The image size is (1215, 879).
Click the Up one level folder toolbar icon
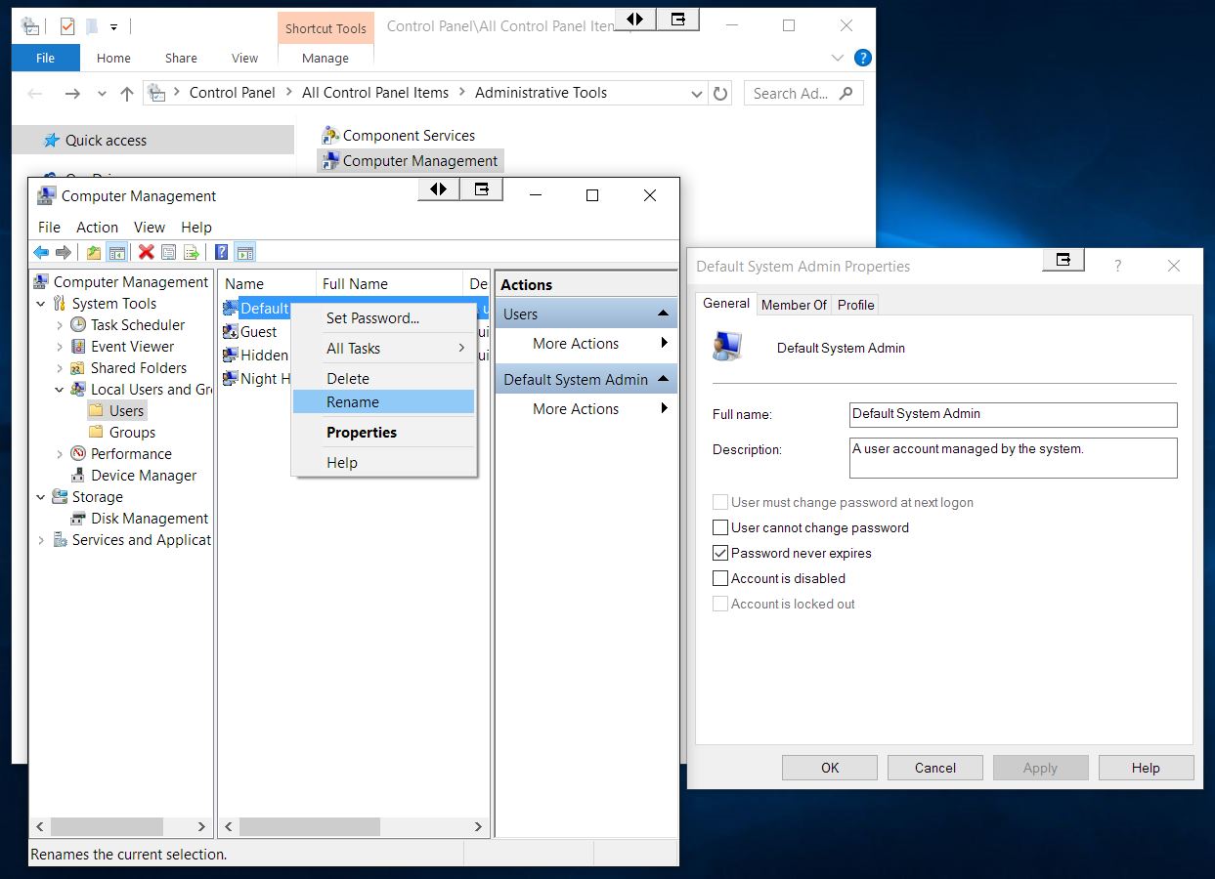94,253
